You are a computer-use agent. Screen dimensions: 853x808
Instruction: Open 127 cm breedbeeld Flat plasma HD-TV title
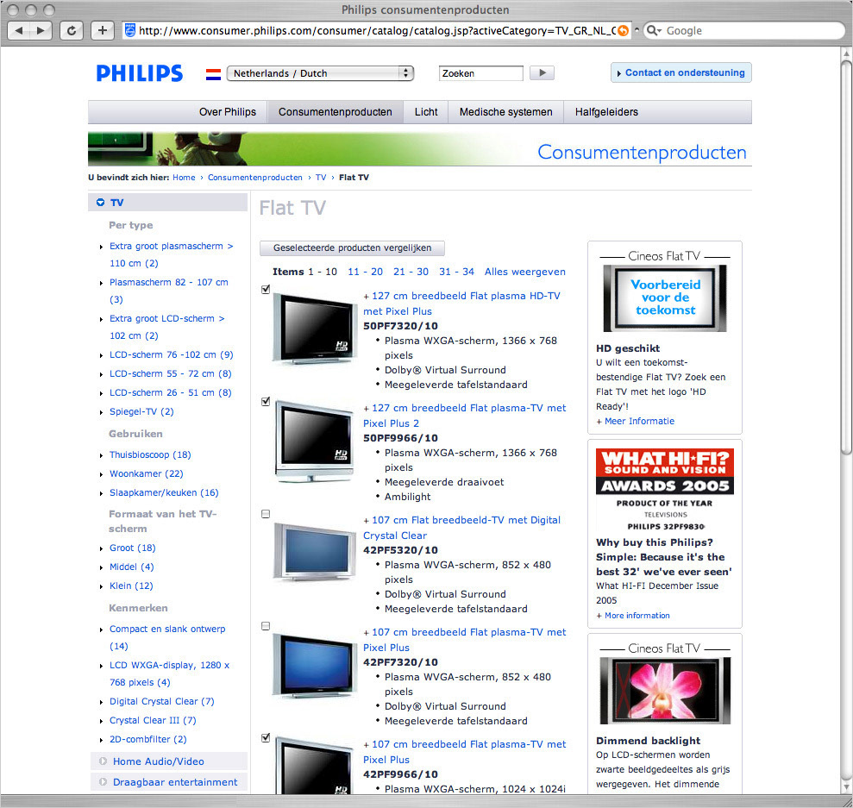coord(461,304)
